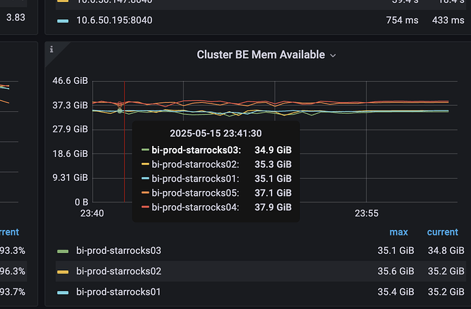The width and height of the screenshot is (471, 309).
Task: Click the 37.3 GiB y-axis label
Action: point(70,105)
